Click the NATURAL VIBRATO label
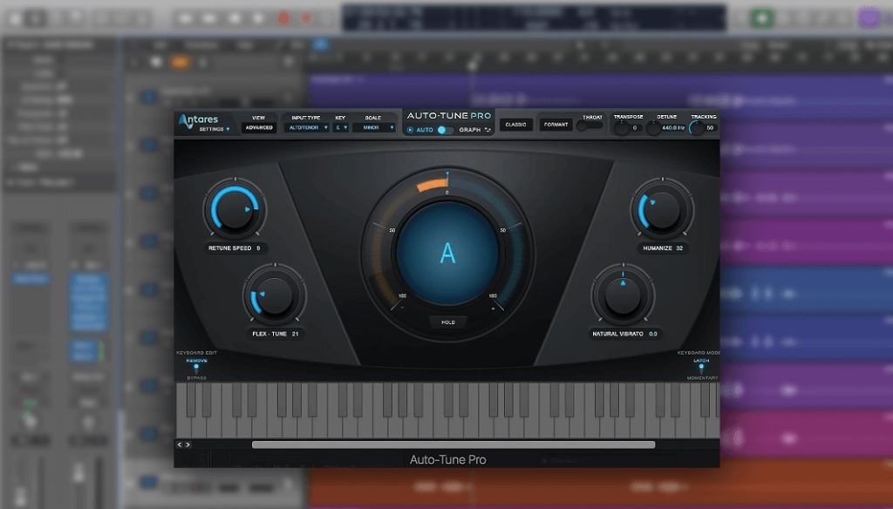The image size is (893, 509). pyautogui.click(x=618, y=334)
